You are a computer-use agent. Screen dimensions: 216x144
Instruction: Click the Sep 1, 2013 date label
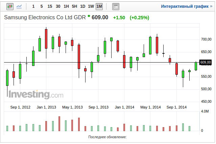click(x=98, y=107)
